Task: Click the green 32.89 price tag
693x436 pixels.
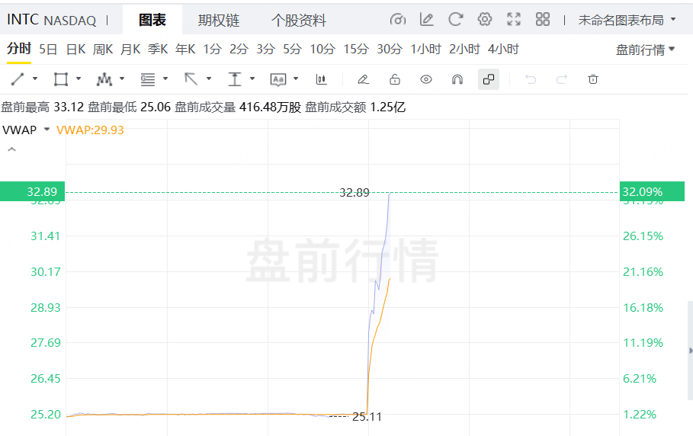Action: pos(32,191)
